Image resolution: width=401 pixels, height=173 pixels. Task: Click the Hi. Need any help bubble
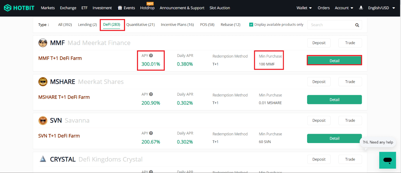(x=378, y=142)
